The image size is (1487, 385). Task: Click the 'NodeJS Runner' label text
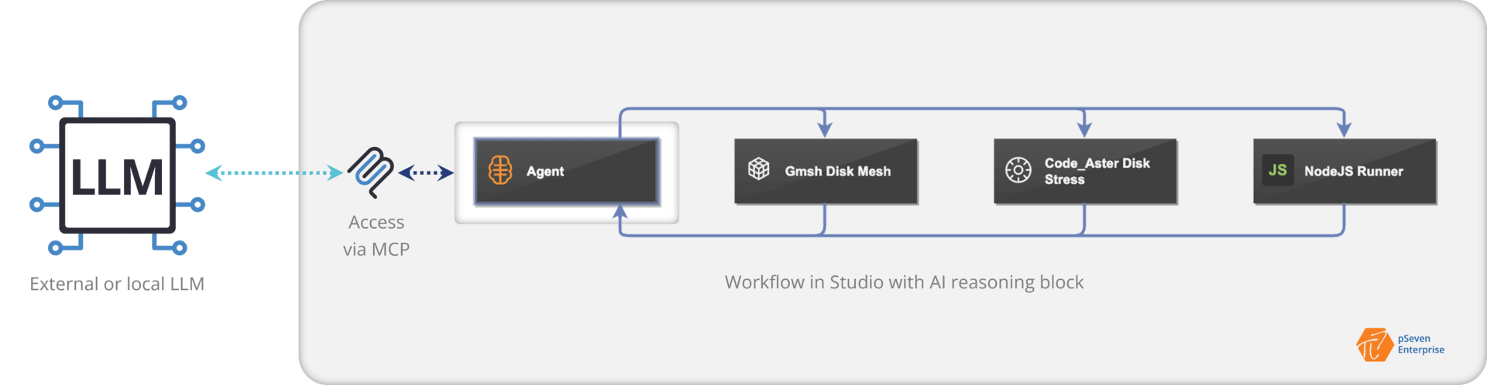coord(1354,172)
